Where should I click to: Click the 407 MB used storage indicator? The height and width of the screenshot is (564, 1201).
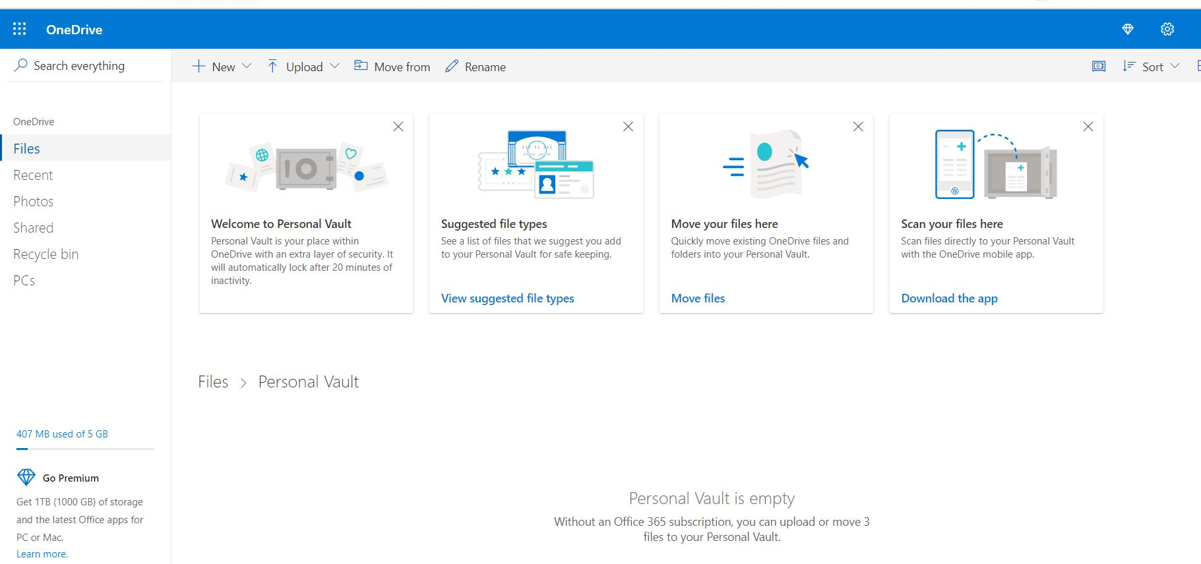62,434
